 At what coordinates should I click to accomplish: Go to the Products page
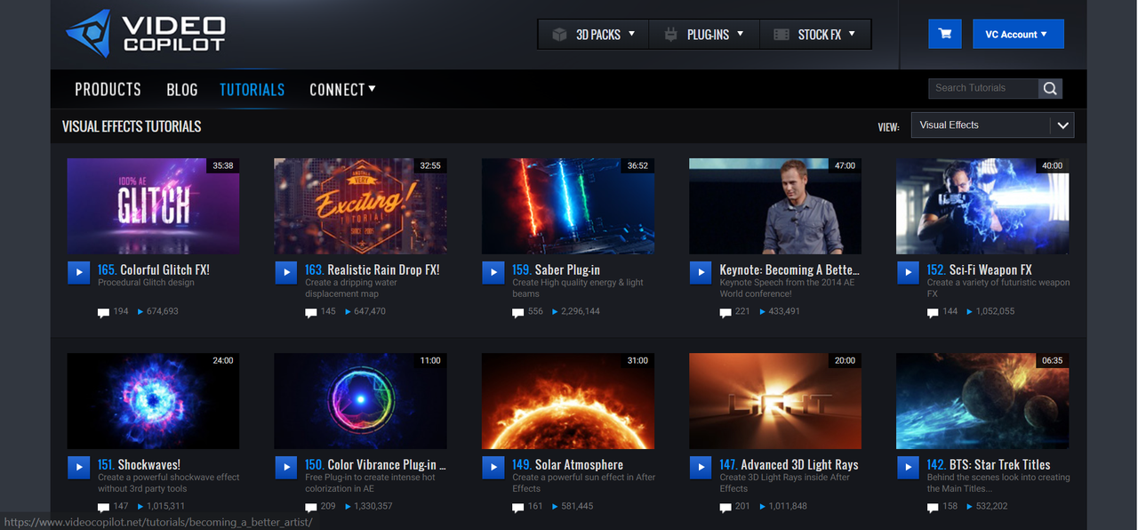click(x=108, y=89)
